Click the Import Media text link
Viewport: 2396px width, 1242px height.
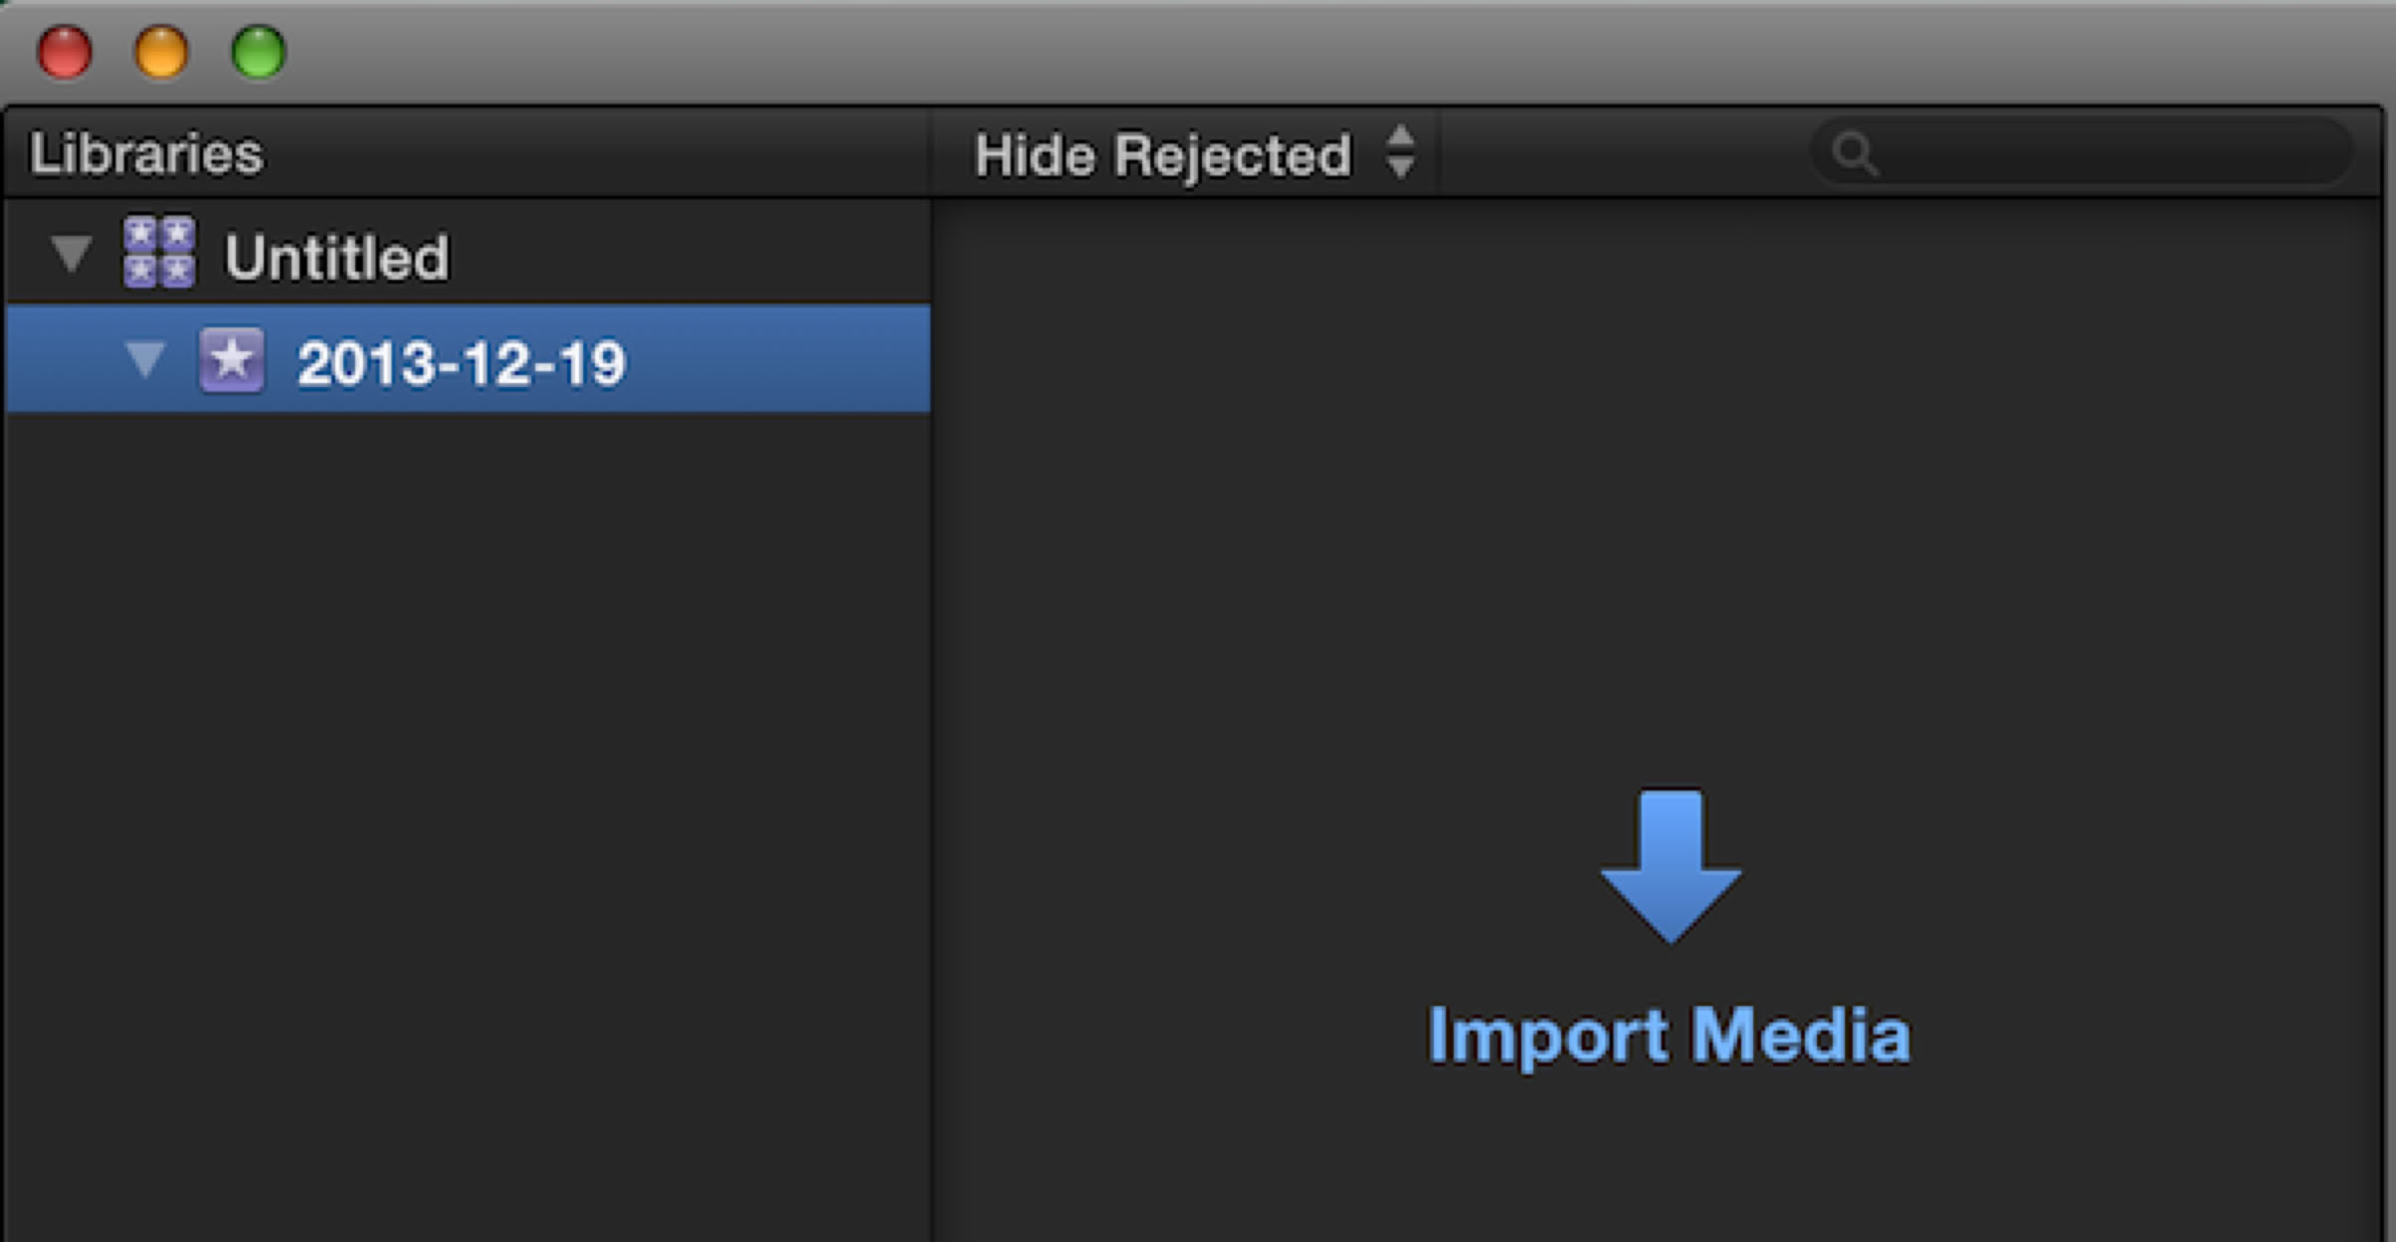click(1669, 1036)
